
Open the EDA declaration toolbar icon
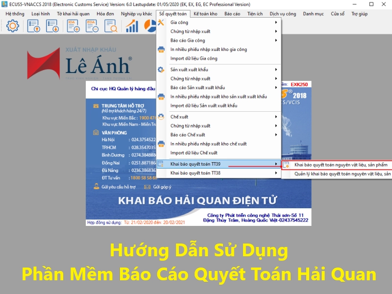click(x=93, y=26)
